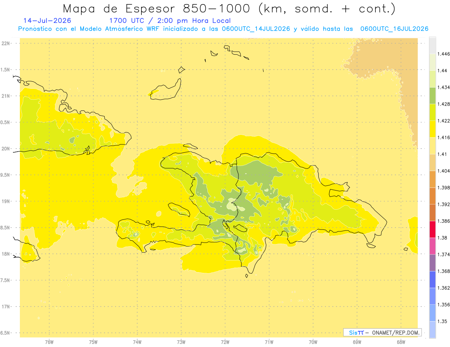Click the '18N' latitude label
The width and height of the screenshot is (450, 347).
pos(6,254)
